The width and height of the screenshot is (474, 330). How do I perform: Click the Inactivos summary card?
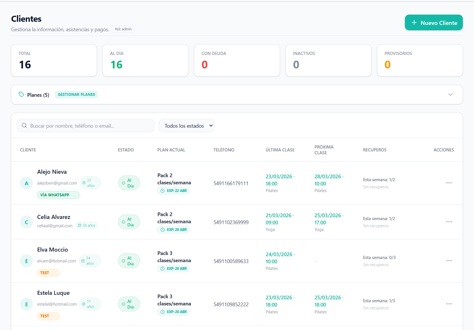coord(328,60)
